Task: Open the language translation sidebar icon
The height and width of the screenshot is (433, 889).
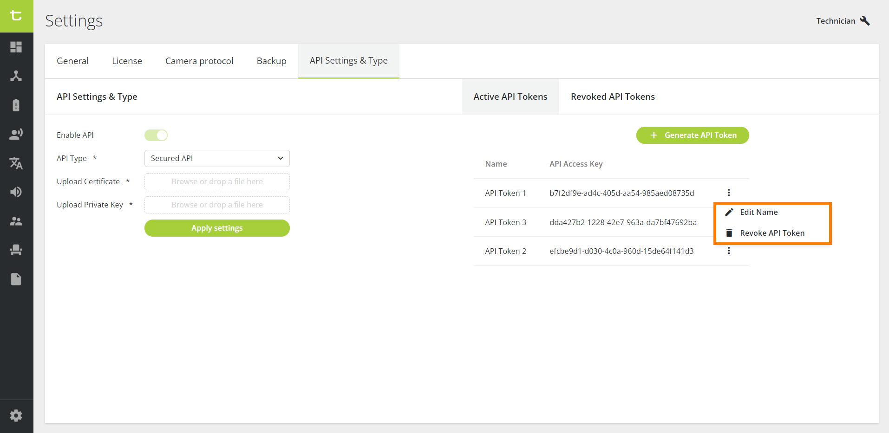Action: 16,163
